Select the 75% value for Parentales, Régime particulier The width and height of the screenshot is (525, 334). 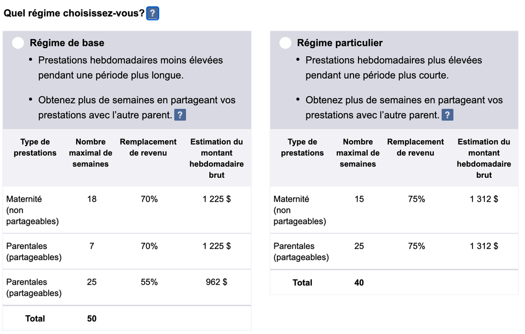pyautogui.click(x=416, y=246)
